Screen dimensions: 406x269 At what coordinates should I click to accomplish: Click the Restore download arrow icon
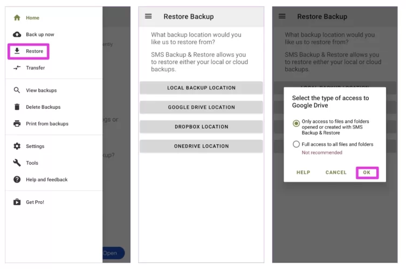tap(17, 51)
